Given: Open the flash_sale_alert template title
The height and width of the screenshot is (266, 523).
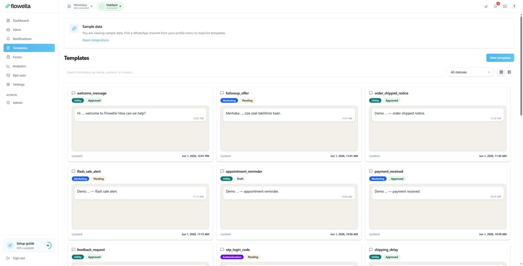Looking at the screenshot, I should 89,172.
